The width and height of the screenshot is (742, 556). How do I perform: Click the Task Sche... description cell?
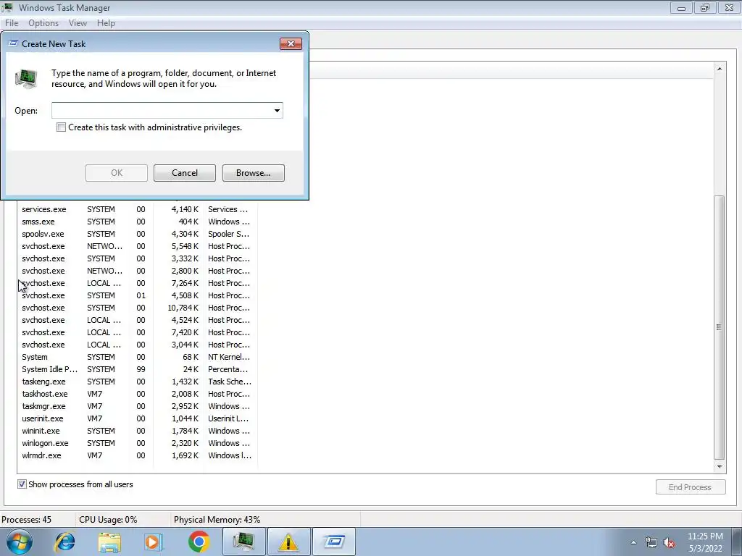pyautogui.click(x=230, y=382)
